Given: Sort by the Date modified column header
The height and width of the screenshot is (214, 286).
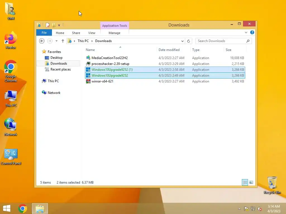Looking at the screenshot, I should pyautogui.click(x=173, y=50).
